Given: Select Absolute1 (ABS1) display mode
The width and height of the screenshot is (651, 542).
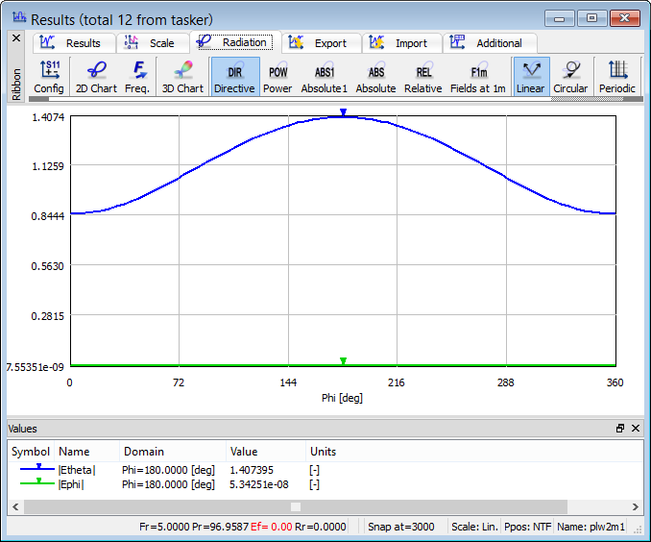Looking at the screenshot, I should (x=325, y=77).
